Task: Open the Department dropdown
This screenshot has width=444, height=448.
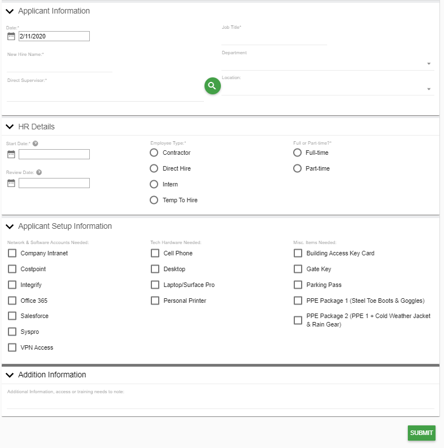Action: click(x=328, y=63)
